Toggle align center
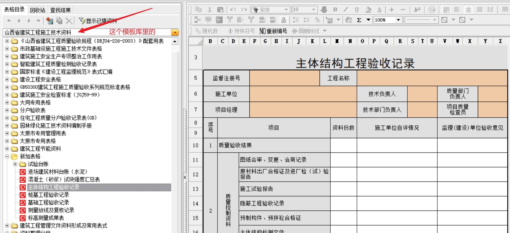The width and height of the screenshot is (510, 233). click(x=468, y=10)
